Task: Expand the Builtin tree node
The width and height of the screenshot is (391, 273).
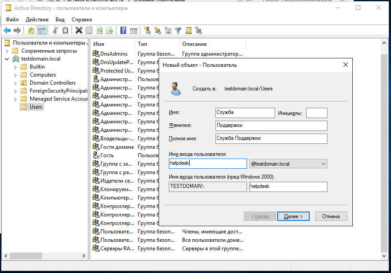Action: (15, 67)
